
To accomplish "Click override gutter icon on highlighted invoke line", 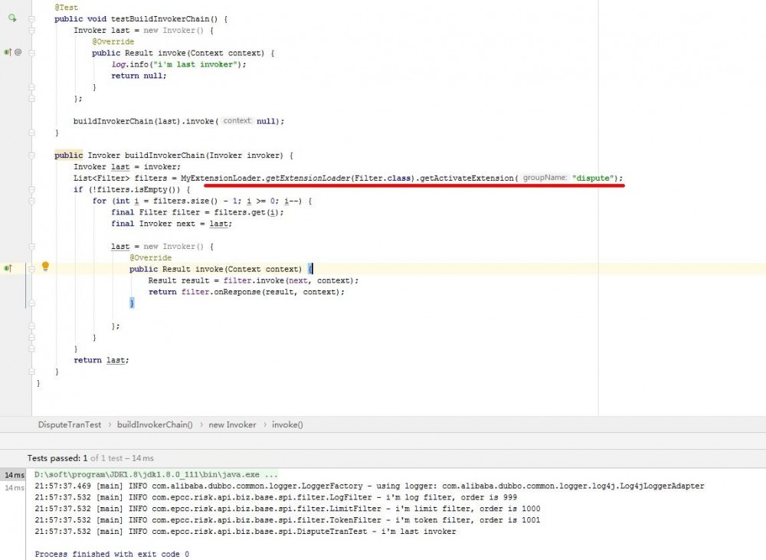I will 8,268.
